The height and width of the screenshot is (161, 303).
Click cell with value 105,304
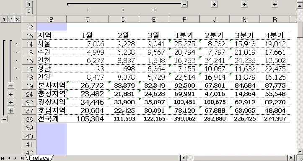point(87,119)
